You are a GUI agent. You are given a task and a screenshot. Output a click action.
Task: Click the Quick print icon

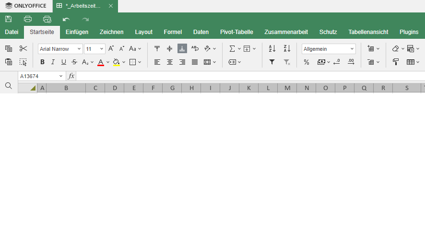point(47,19)
